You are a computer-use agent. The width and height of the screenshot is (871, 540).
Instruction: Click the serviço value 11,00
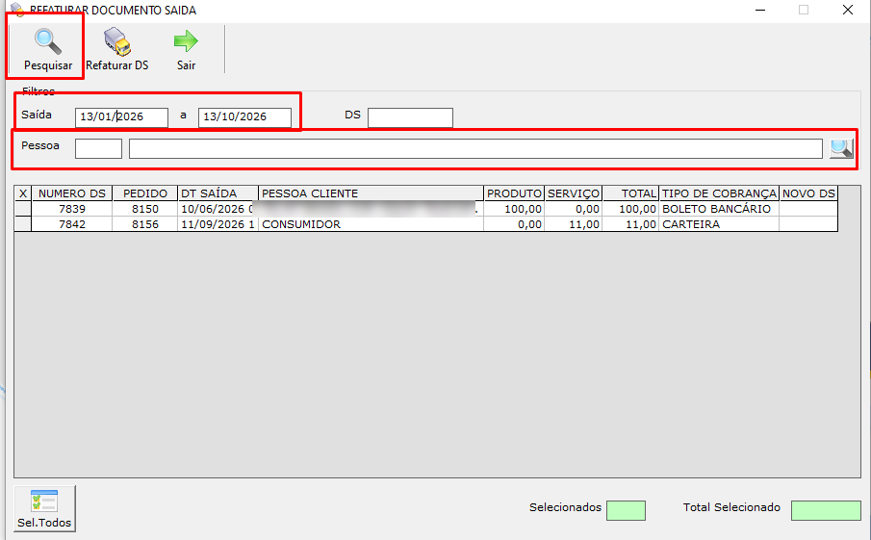[x=574, y=224]
